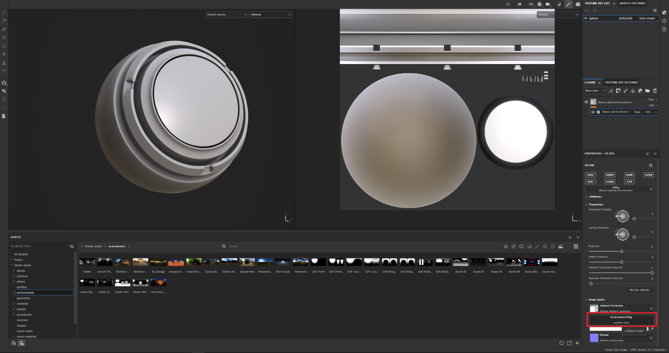Open the screenshot camera tool
Image resolution: width=669 pixels, height=353 pixels.
point(578,4)
